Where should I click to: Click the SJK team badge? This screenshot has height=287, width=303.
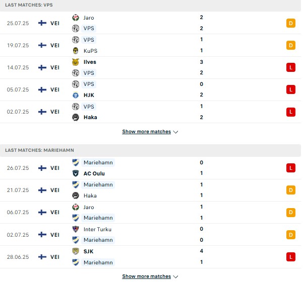tap(76, 251)
